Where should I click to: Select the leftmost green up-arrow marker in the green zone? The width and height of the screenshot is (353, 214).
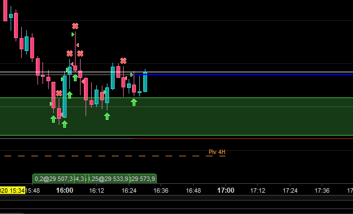click(x=53, y=119)
